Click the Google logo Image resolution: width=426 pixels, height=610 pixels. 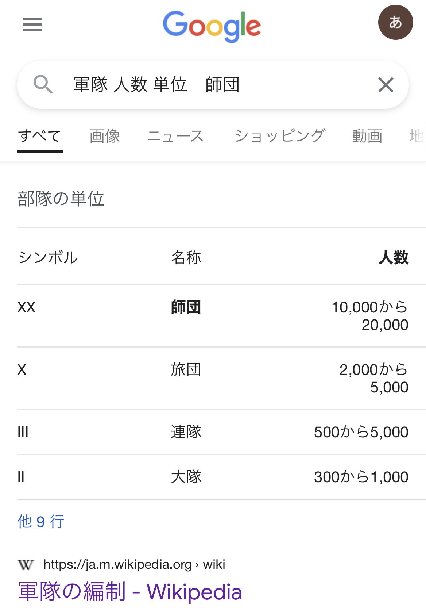(212, 26)
